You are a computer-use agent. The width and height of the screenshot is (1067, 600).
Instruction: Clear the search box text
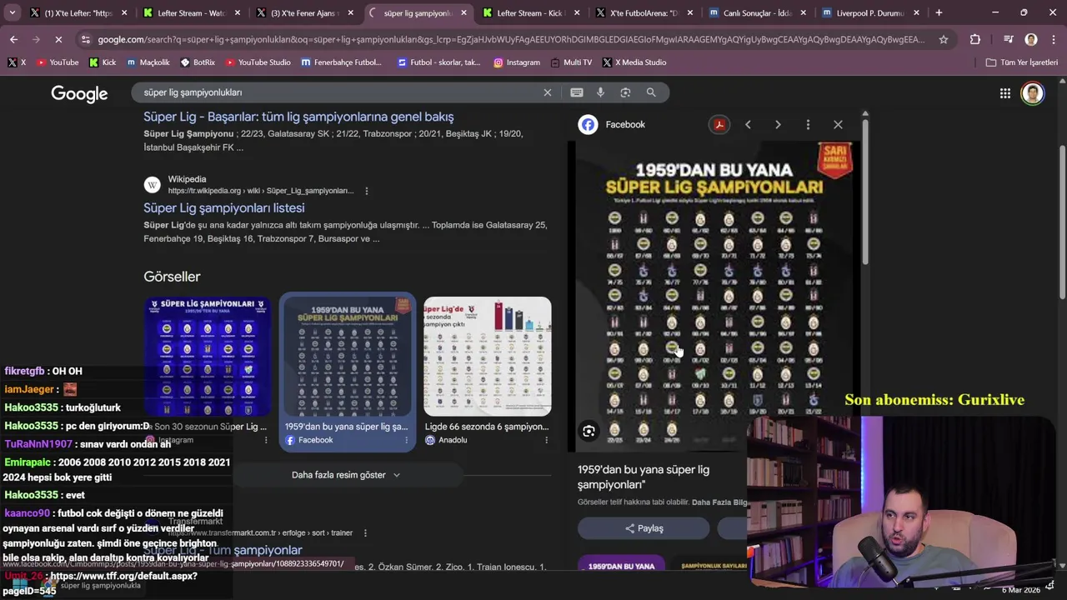tap(548, 92)
